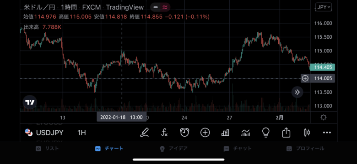357x164 pixels.
Task: Open the fx indicators menu
Action: [164, 133]
